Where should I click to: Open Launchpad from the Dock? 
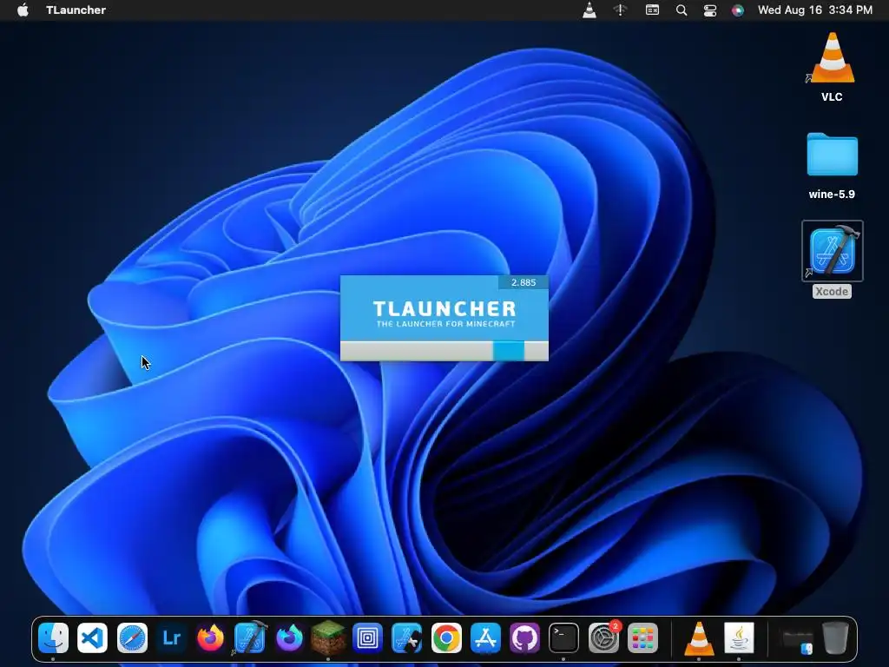point(643,637)
